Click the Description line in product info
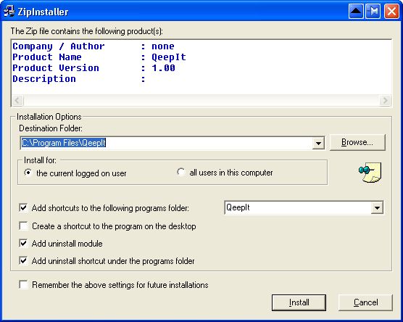The width and height of the screenshot is (403, 322). 79,79
